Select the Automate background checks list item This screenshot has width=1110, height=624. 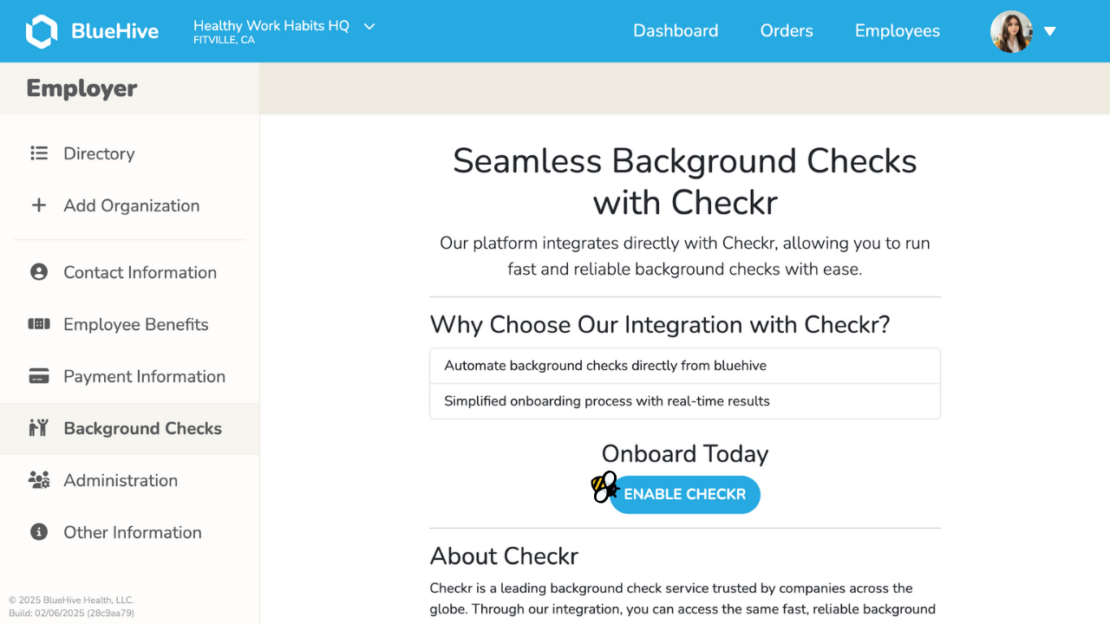point(685,366)
